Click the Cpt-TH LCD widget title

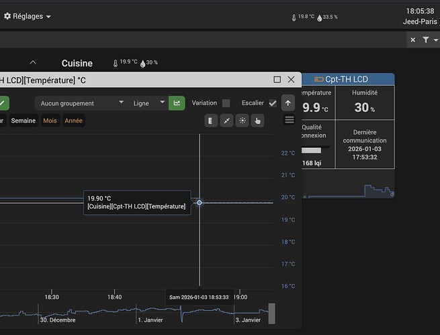tap(346, 79)
